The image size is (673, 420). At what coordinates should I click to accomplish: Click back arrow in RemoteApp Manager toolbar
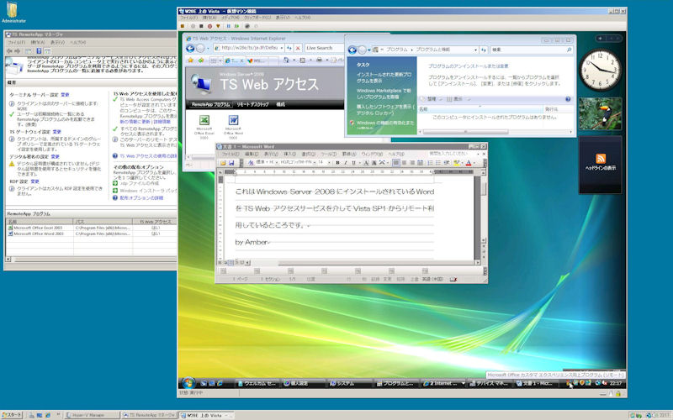point(9,51)
